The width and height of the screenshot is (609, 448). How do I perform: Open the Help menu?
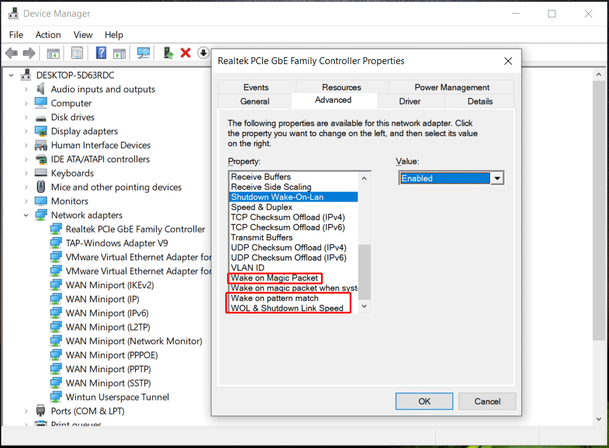114,35
